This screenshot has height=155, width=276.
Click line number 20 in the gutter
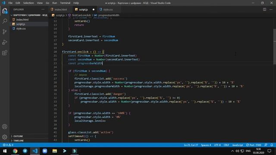[55, 52]
